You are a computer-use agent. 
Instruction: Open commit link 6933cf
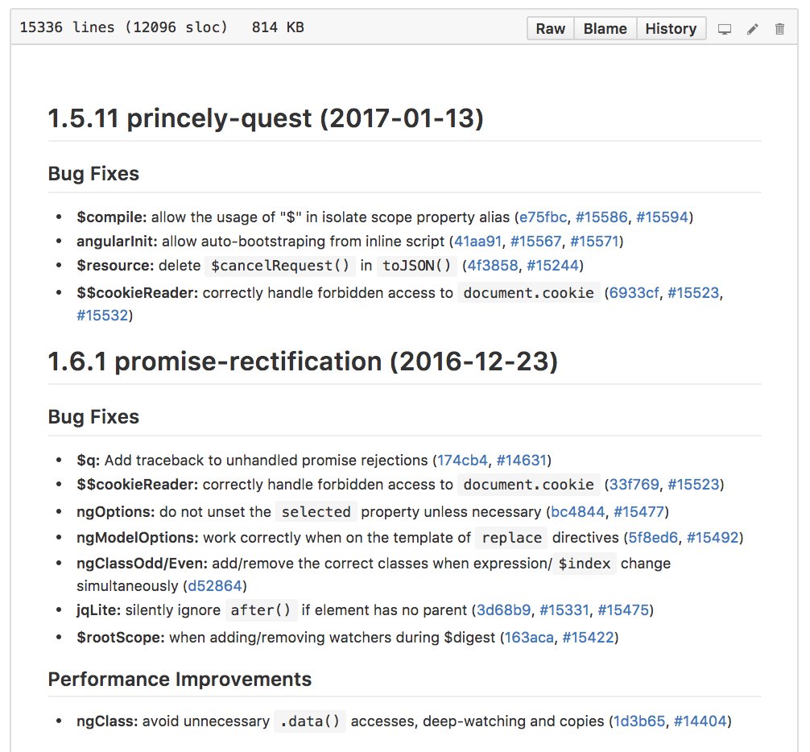[634, 293]
